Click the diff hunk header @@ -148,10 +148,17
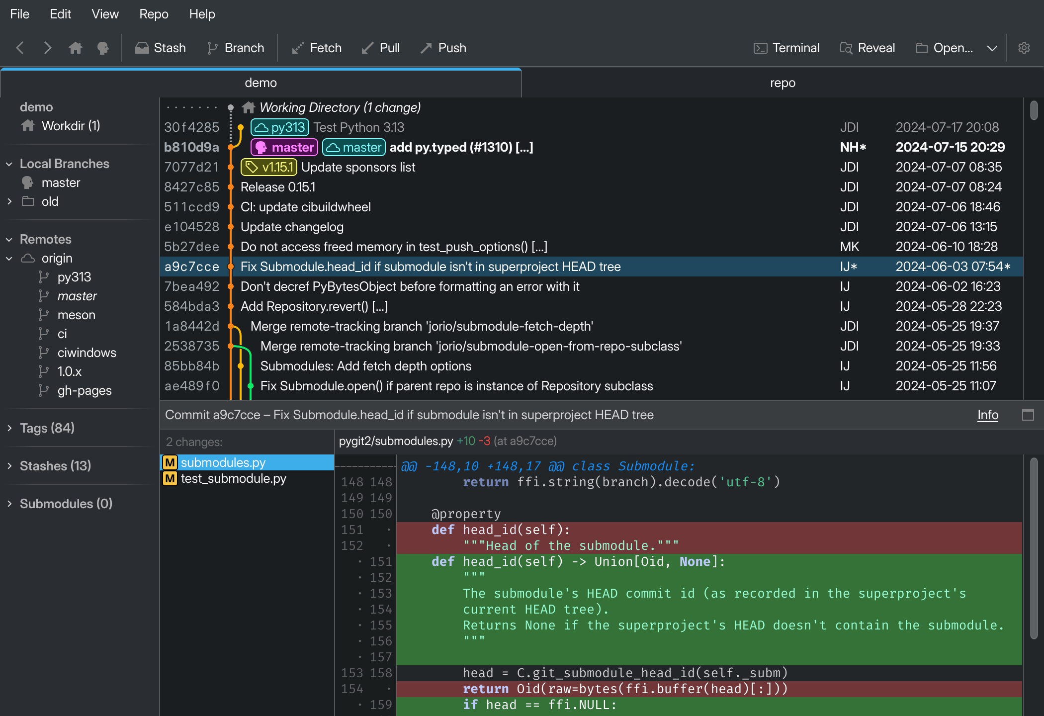Viewport: 1044px width, 716px height. 547,466
